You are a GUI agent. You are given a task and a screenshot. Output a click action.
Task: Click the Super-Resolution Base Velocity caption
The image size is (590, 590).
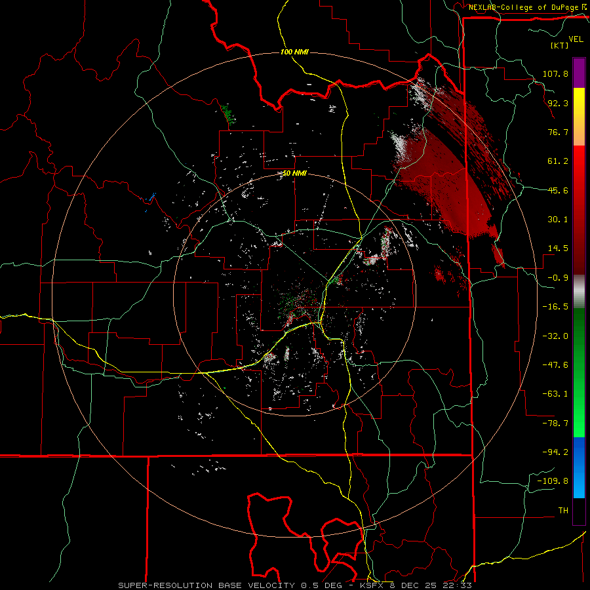(x=294, y=585)
